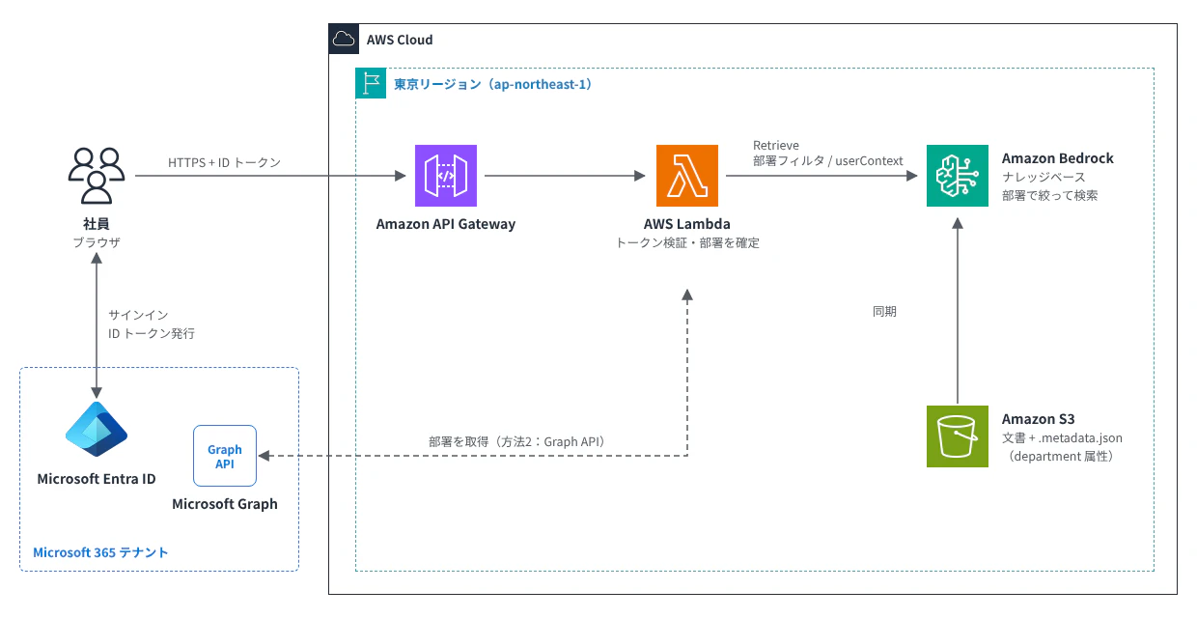Click the Tokyo region flag icon

point(371,83)
